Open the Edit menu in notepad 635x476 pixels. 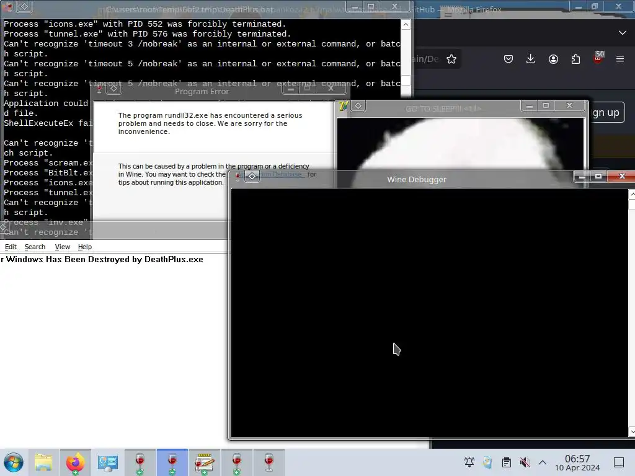11,247
